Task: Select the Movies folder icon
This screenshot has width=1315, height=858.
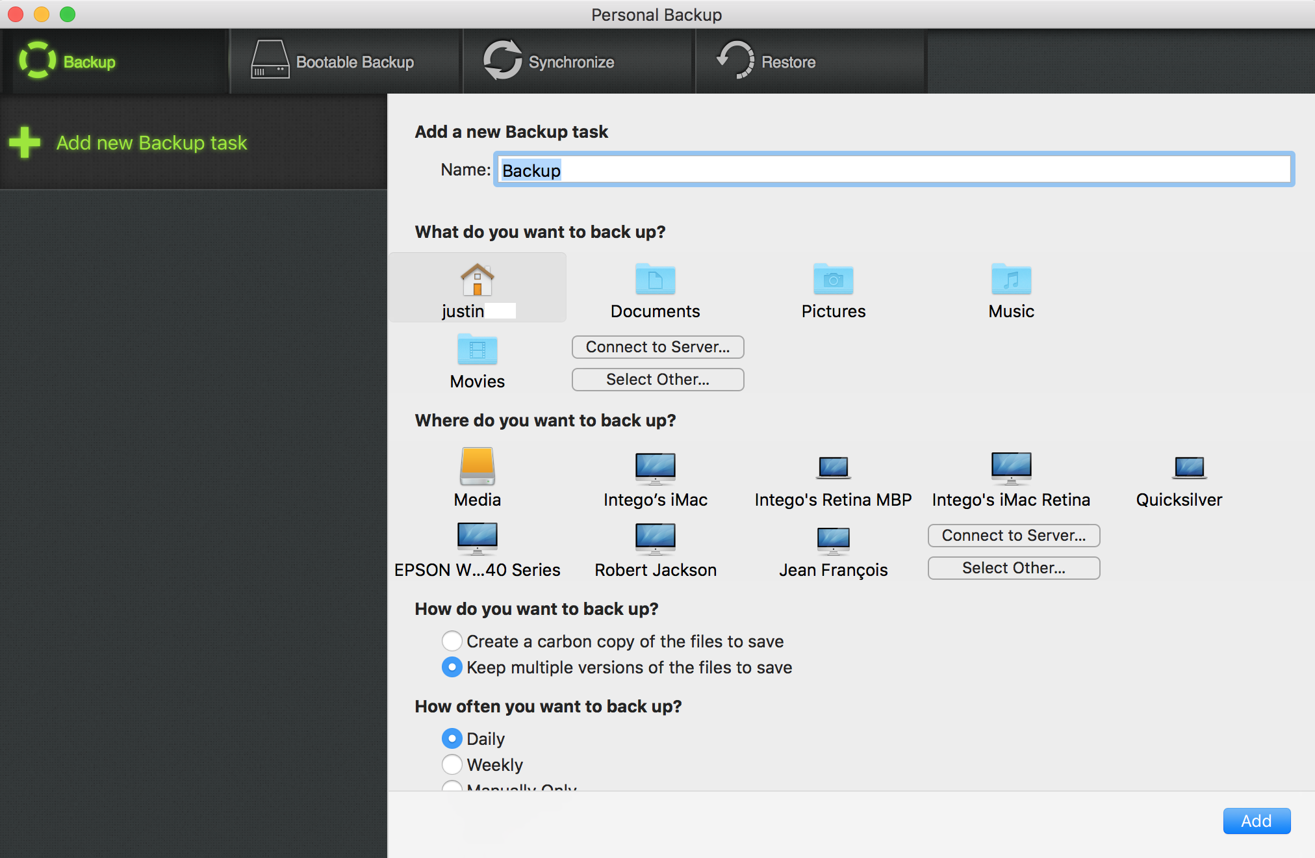Action: click(x=478, y=350)
